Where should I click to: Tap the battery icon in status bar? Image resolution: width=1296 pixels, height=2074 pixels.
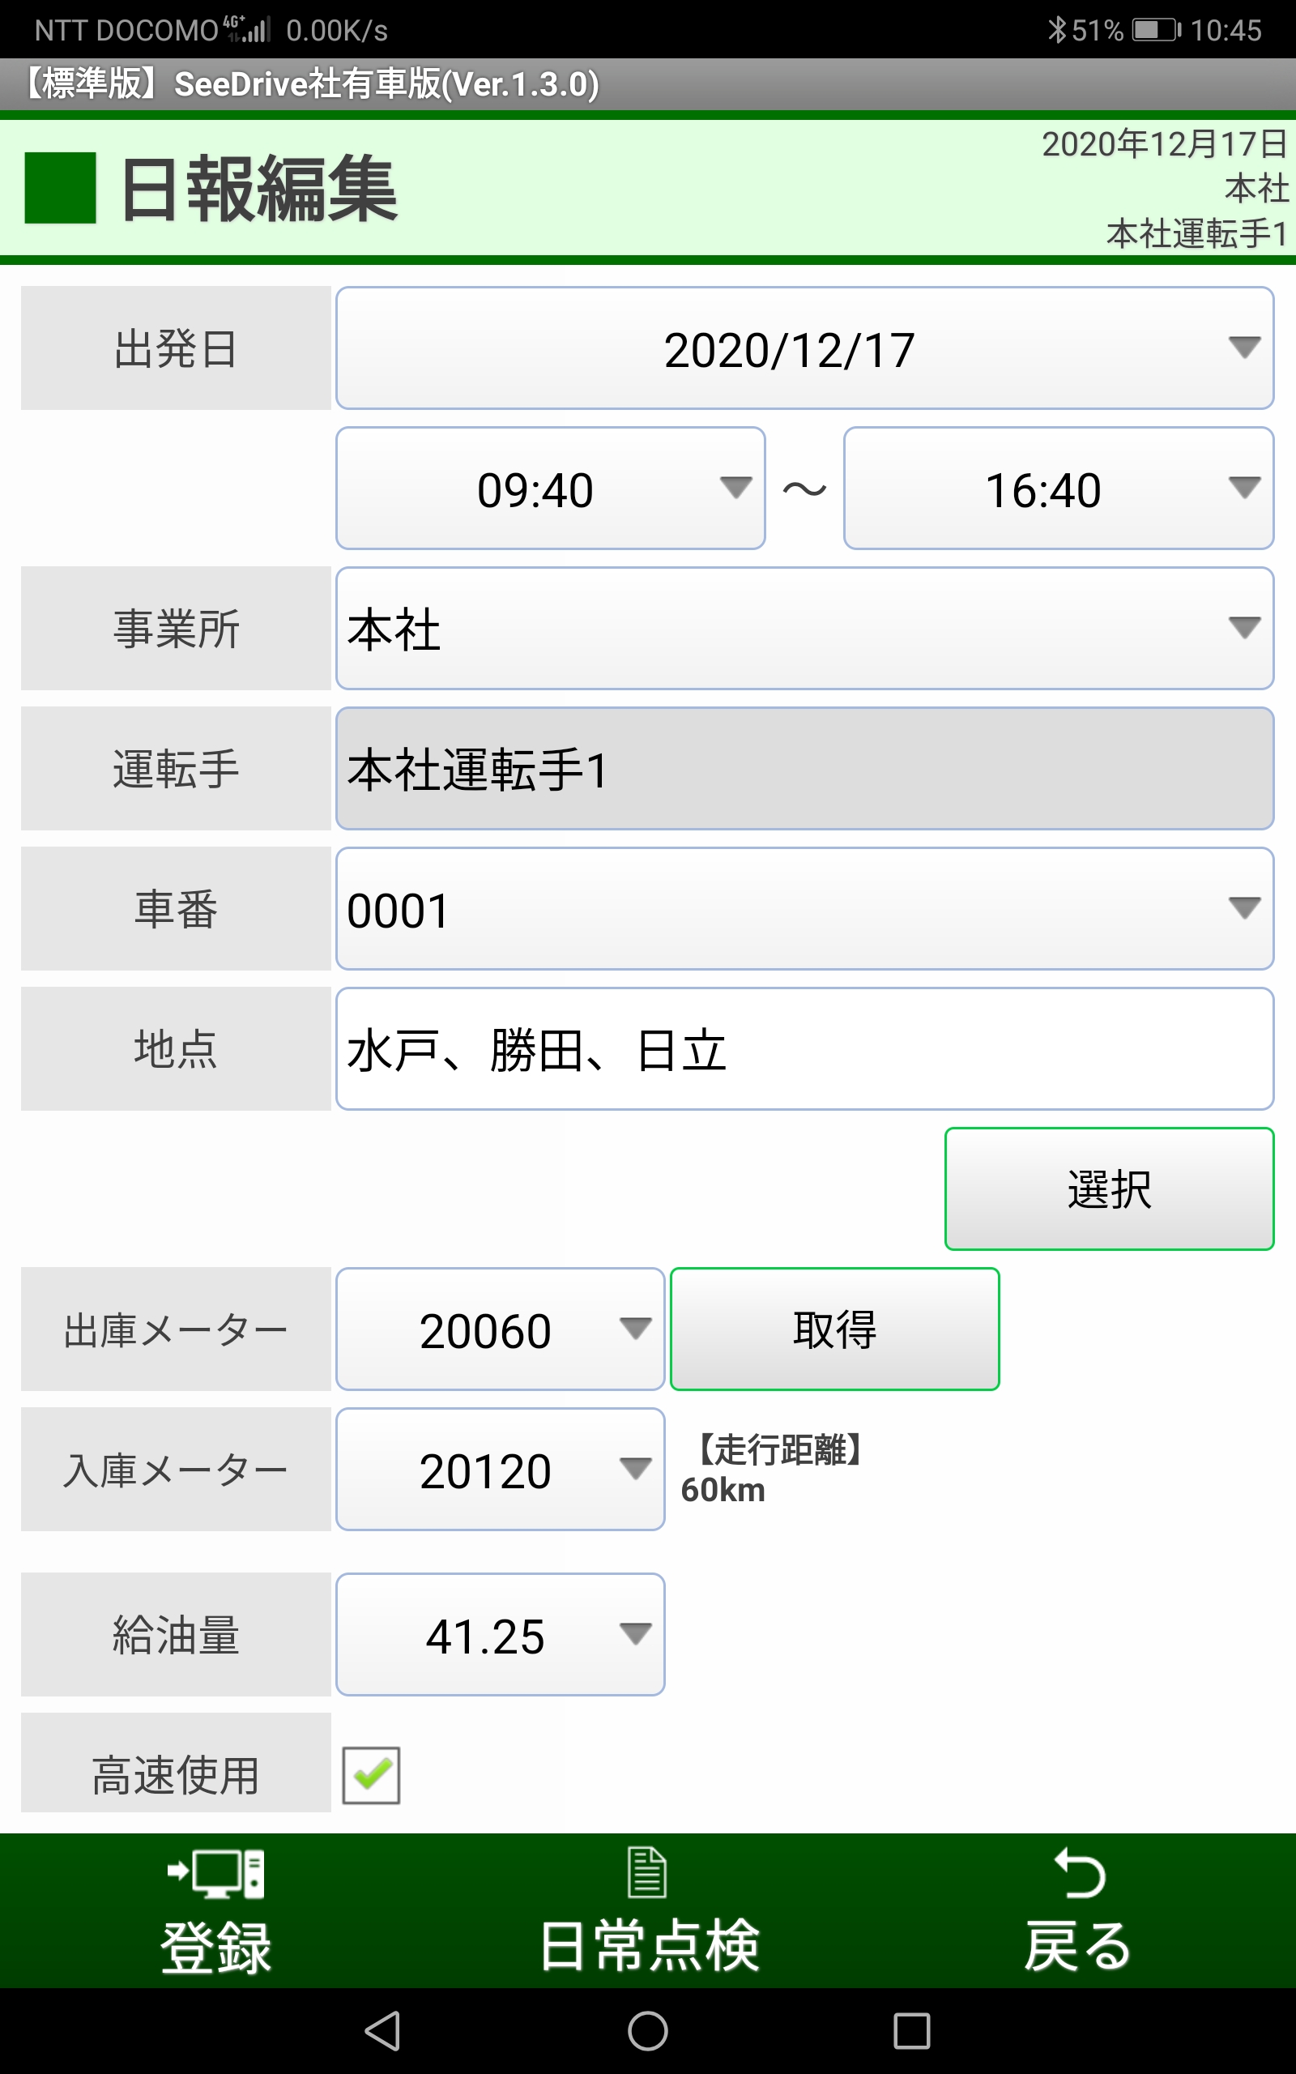[1155, 31]
